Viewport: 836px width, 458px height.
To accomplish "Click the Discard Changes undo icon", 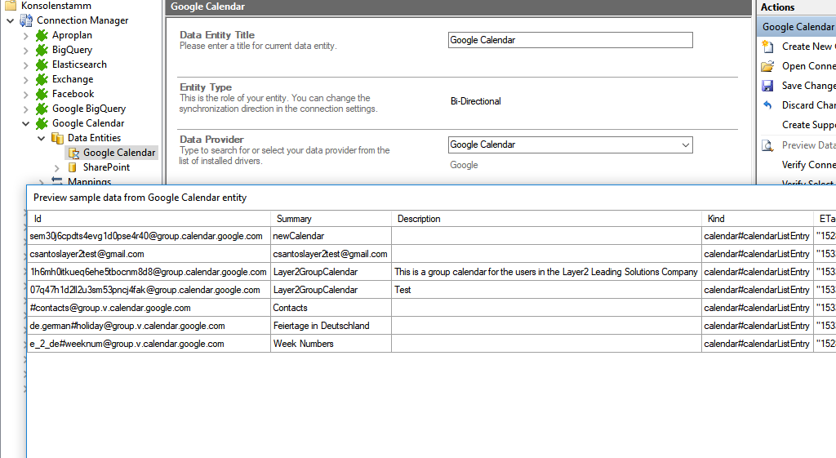I will click(x=767, y=105).
